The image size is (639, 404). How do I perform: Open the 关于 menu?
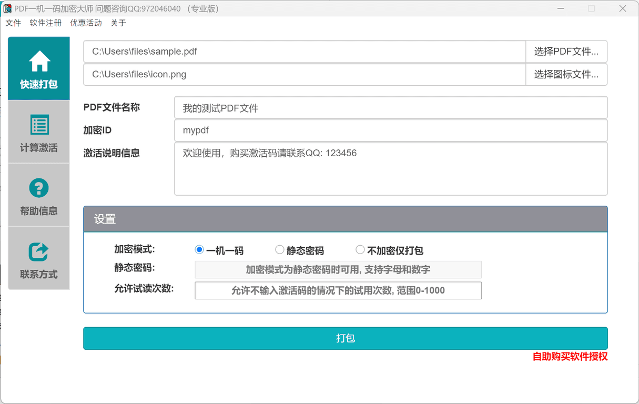(x=118, y=23)
